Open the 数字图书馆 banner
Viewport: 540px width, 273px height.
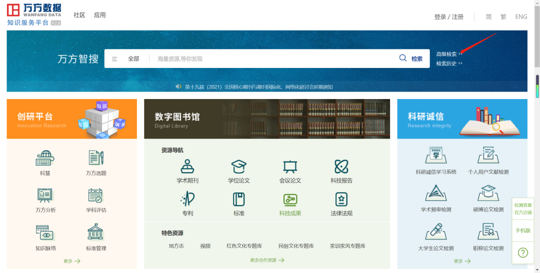(x=267, y=119)
